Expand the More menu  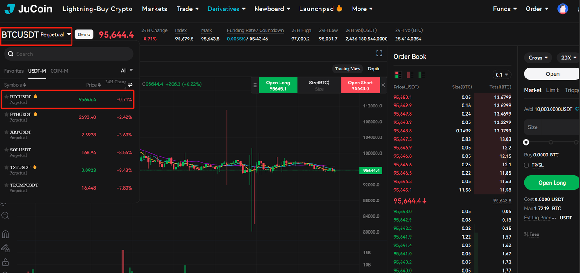coord(362,9)
